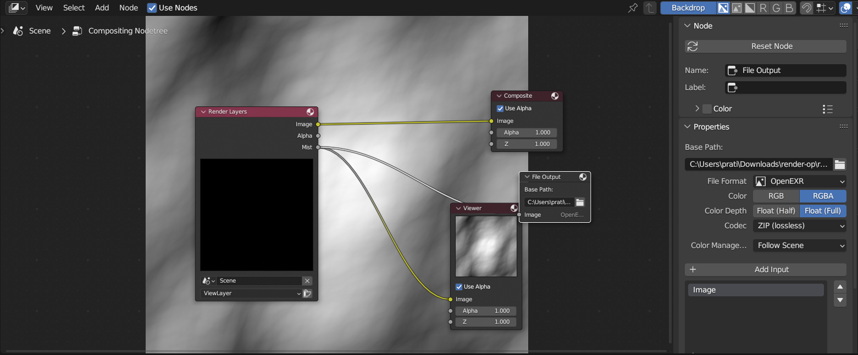Click the node Label field
The height and width of the screenshot is (355, 858).
tap(785, 87)
